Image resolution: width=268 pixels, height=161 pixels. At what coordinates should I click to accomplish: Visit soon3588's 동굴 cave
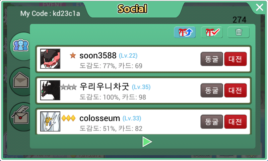pyautogui.click(x=212, y=59)
